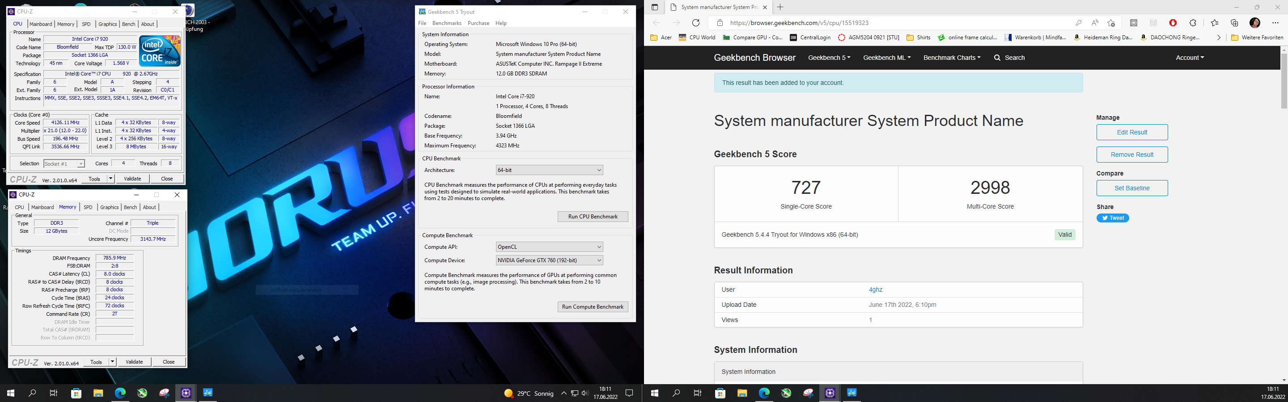Click the browser Back arrow

coord(657,23)
